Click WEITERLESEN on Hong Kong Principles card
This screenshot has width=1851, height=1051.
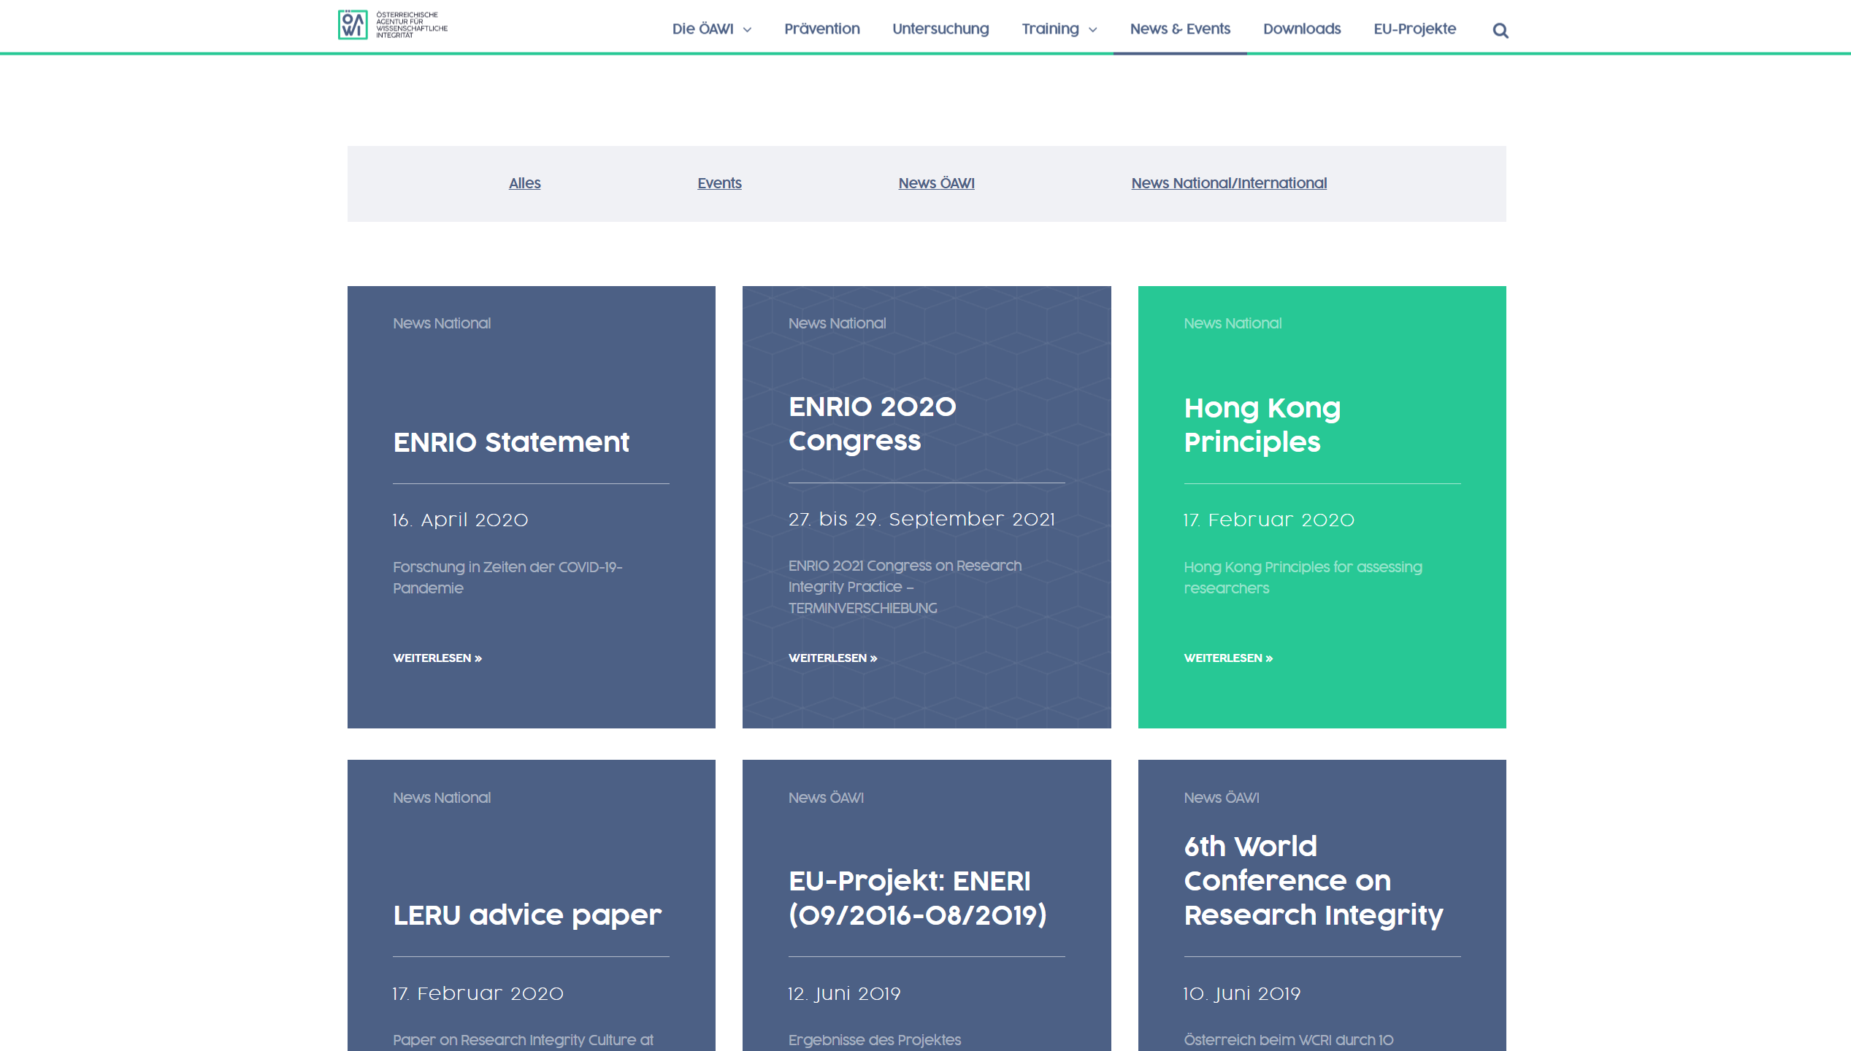(1228, 658)
